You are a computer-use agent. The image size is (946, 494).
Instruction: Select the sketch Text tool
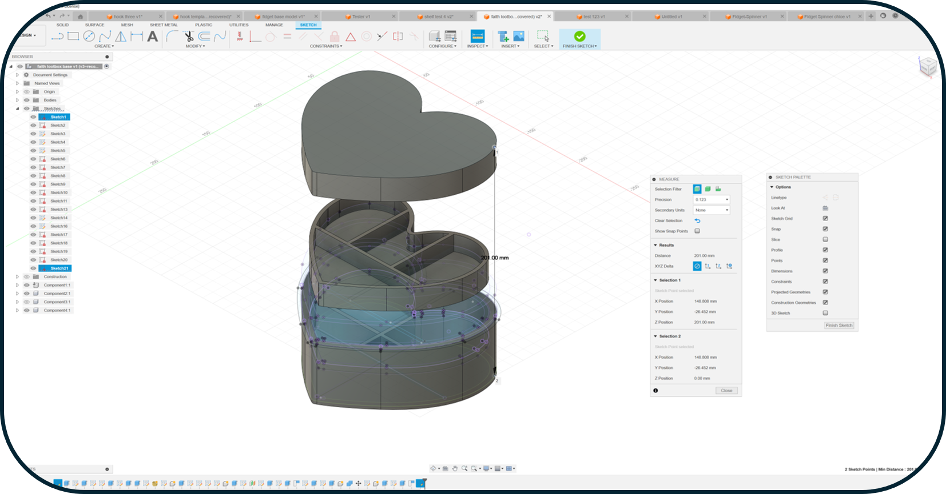(152, 37)
